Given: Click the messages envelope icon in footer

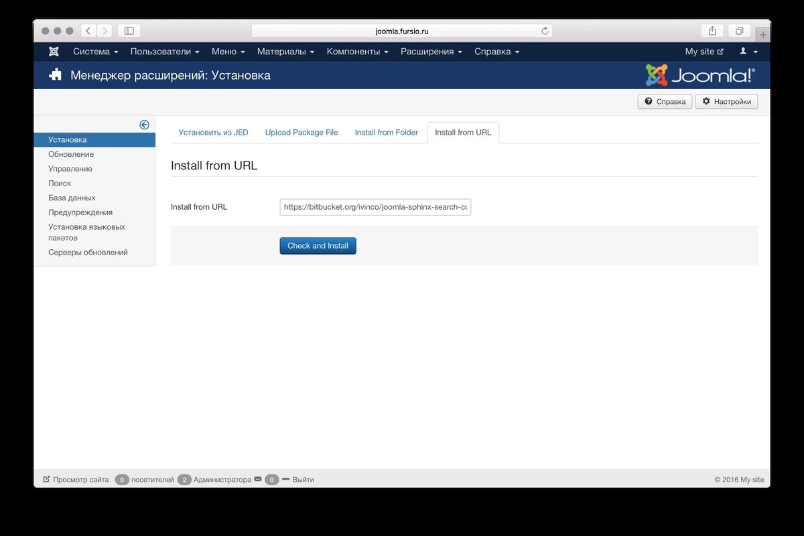Looking at the screenshot, I should [x=258, y=479].
